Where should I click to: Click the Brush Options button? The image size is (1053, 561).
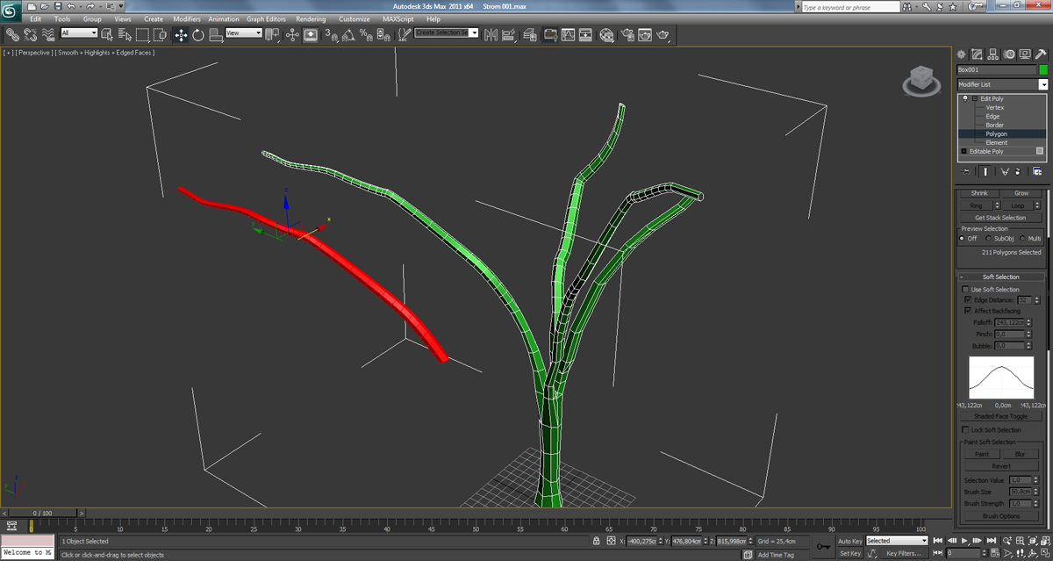click(x=1000, y=516)
